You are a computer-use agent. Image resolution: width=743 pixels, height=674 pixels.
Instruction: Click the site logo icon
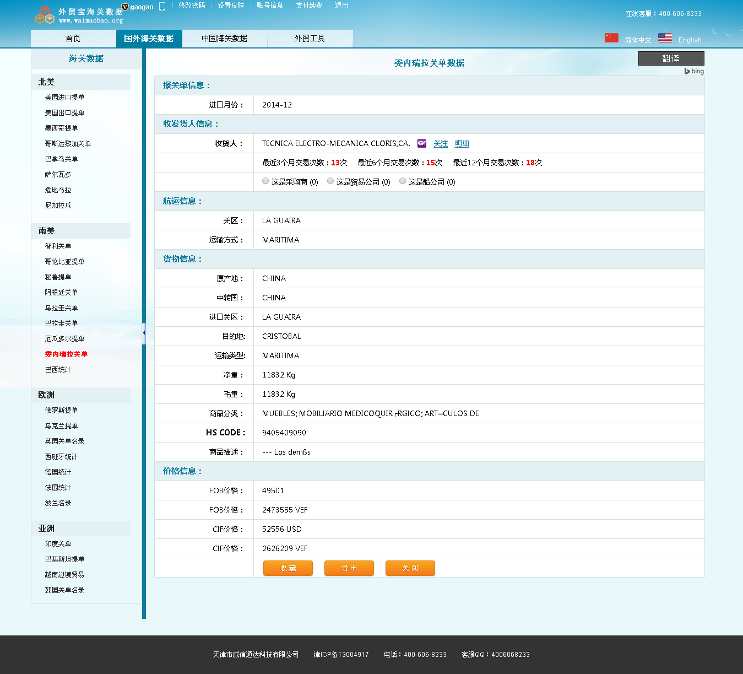[45, 15]
